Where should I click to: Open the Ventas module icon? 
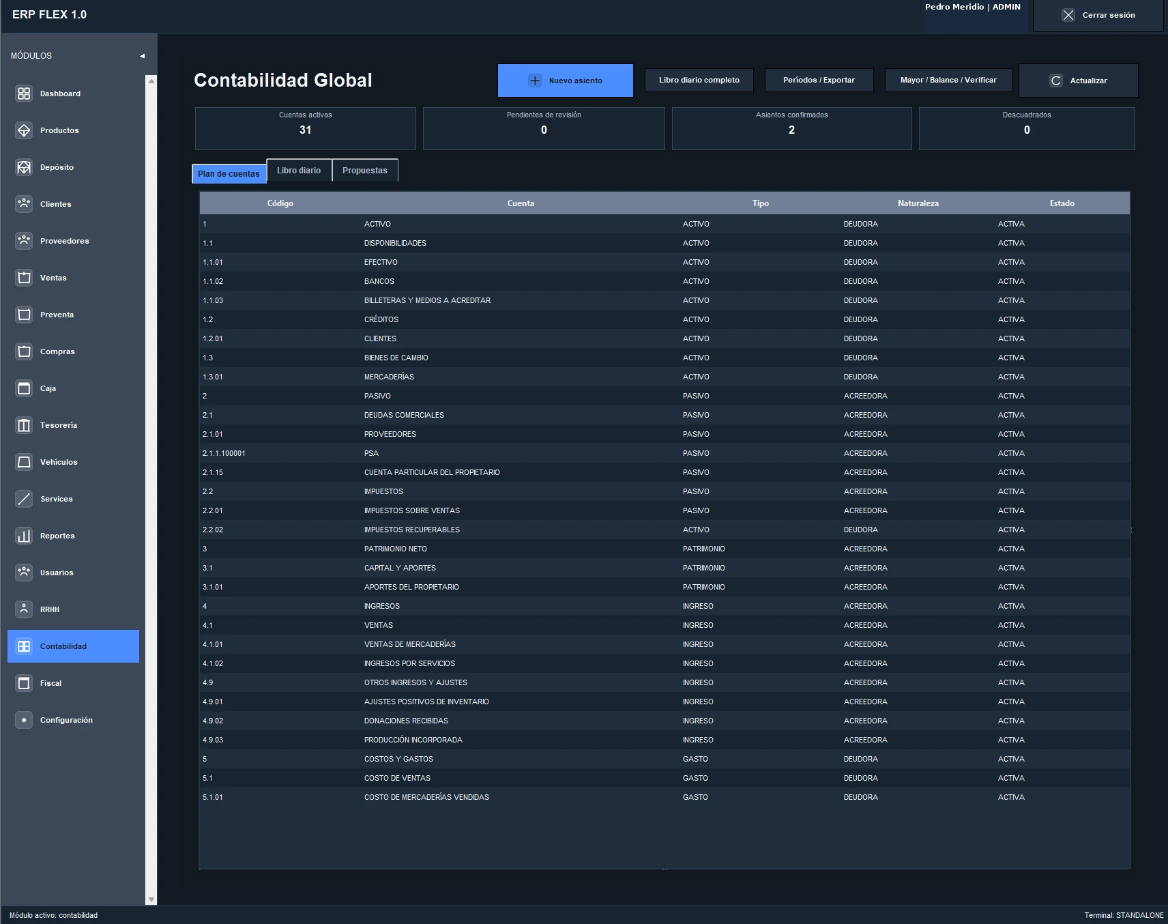pos(24,278)
